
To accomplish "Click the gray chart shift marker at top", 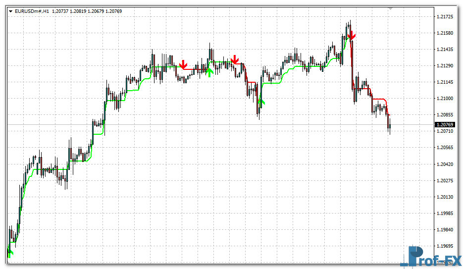I will (x=390, y=8).
